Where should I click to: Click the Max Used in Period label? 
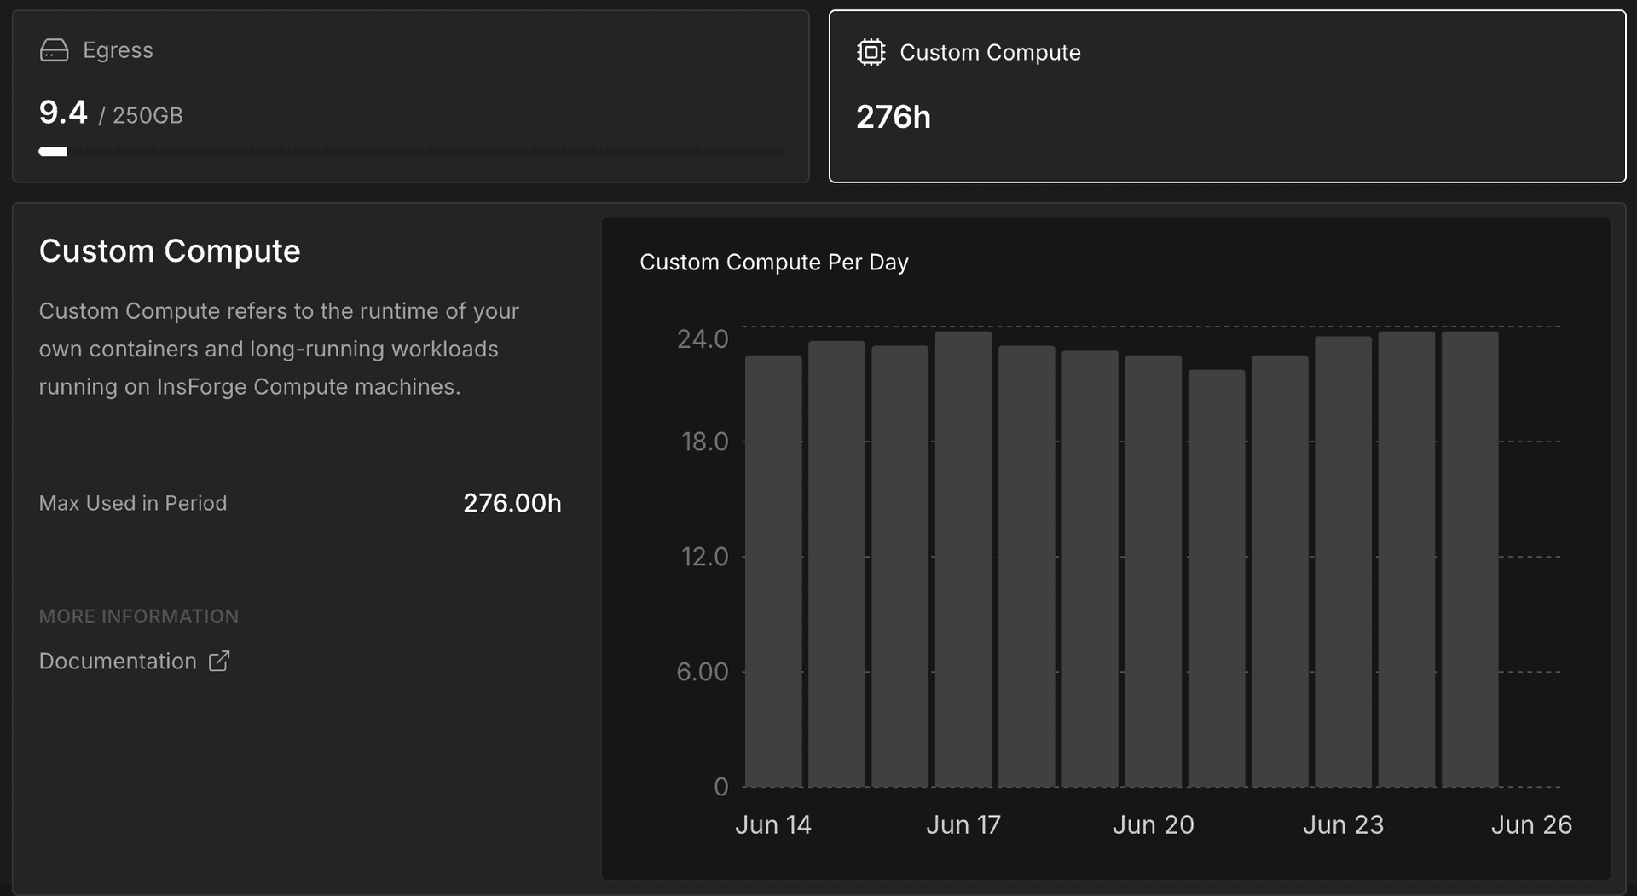click(133, 503)
